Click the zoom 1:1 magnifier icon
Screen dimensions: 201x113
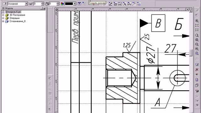click(x=197, y=44)
